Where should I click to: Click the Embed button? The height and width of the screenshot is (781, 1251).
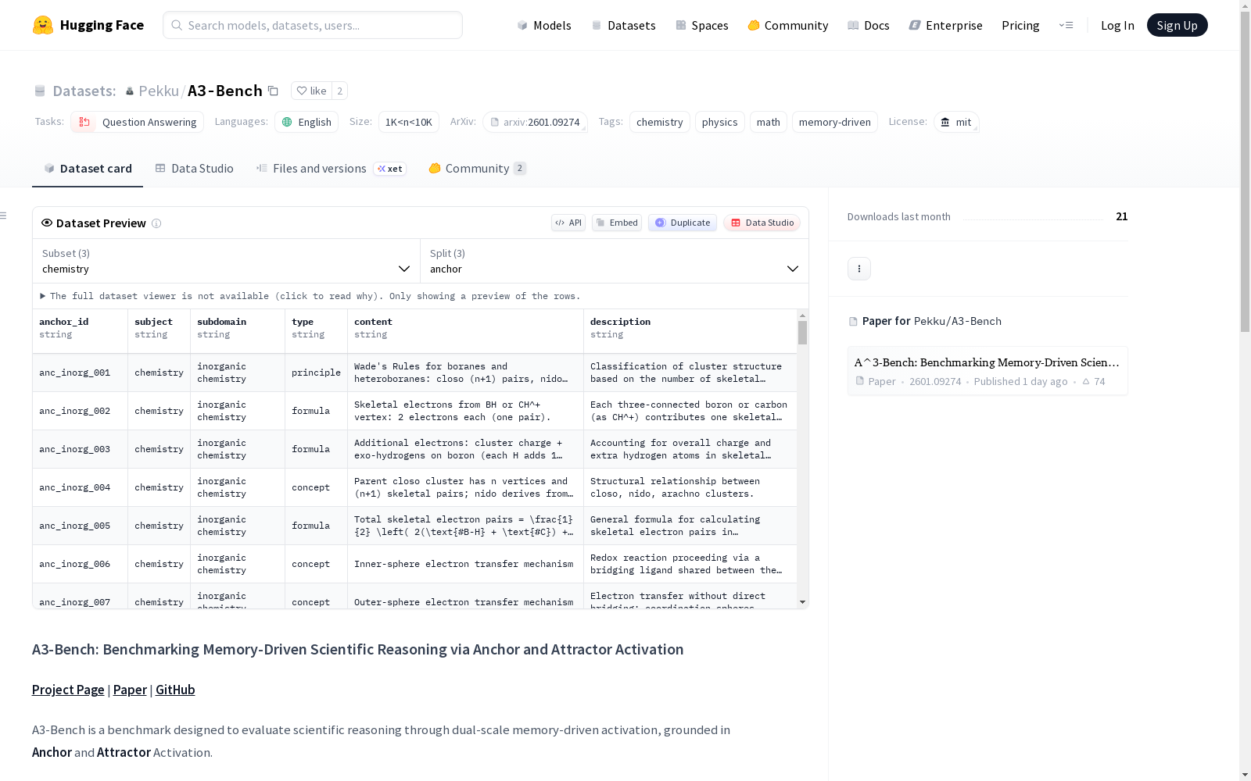[617, 223]
